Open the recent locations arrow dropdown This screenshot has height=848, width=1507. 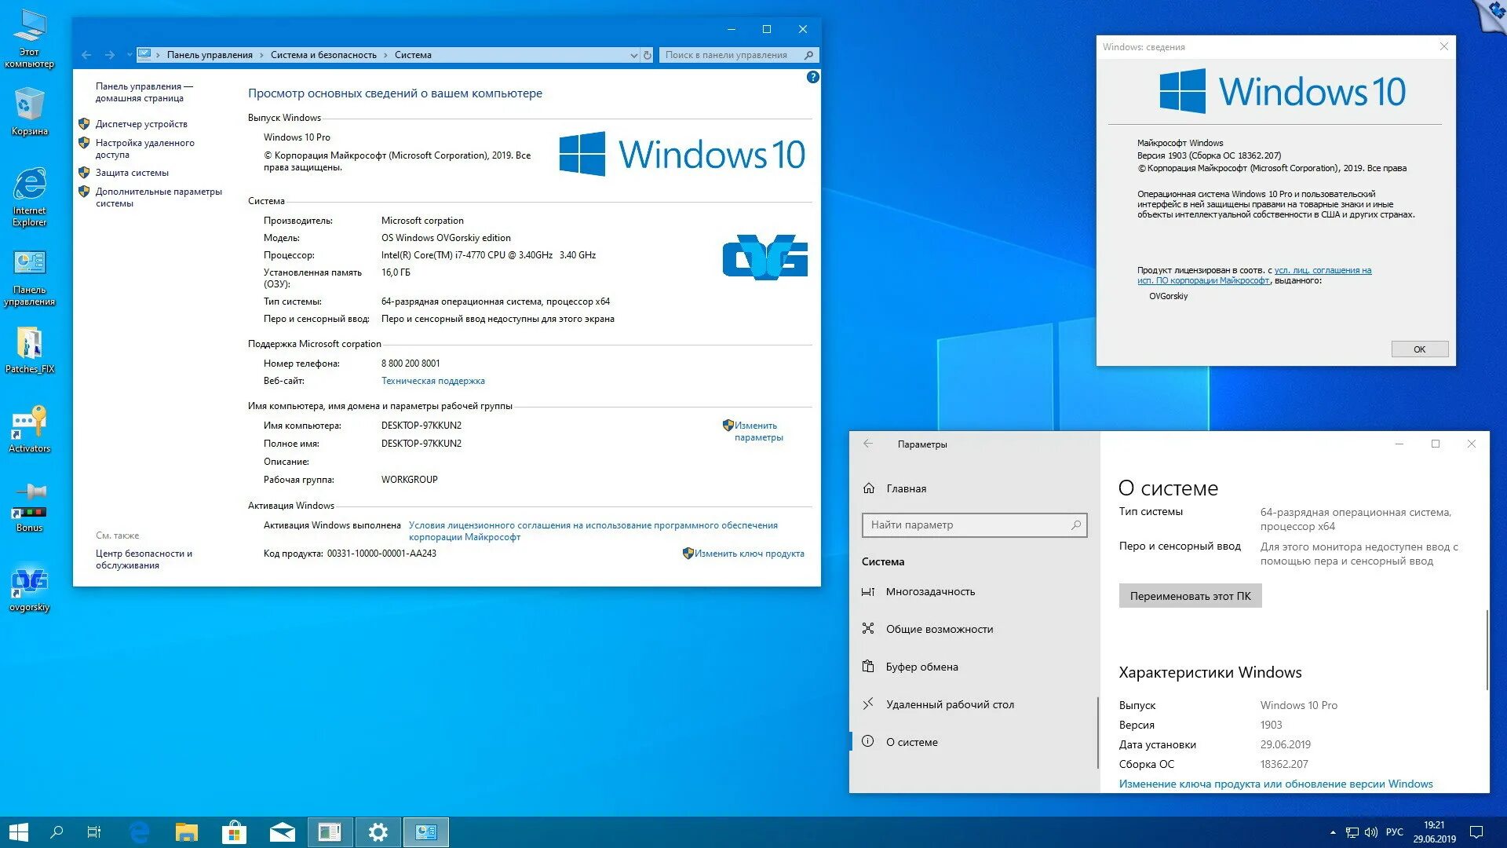click(130, 55)
